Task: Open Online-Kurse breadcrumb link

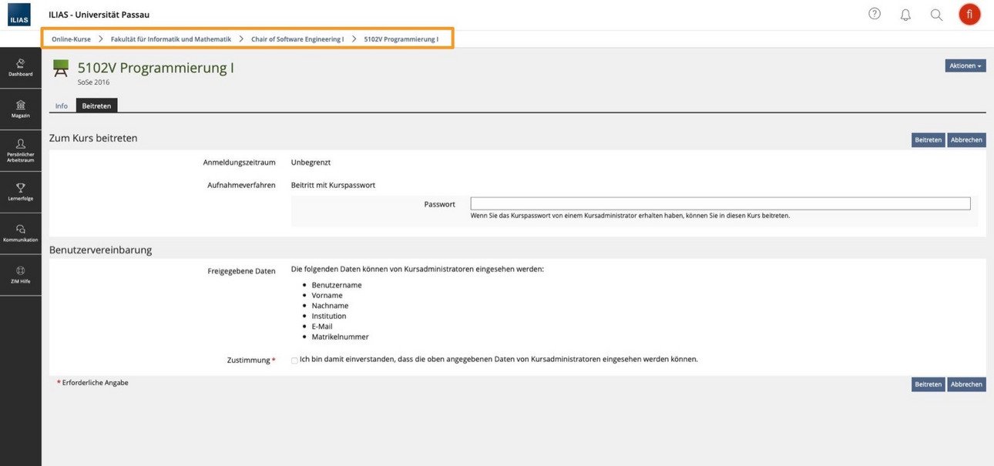Action: (71, 39)
